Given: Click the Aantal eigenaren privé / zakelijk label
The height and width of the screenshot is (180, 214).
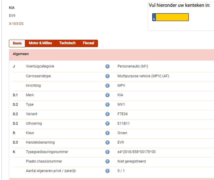Looking at the screenshot, I should point(51,171).
